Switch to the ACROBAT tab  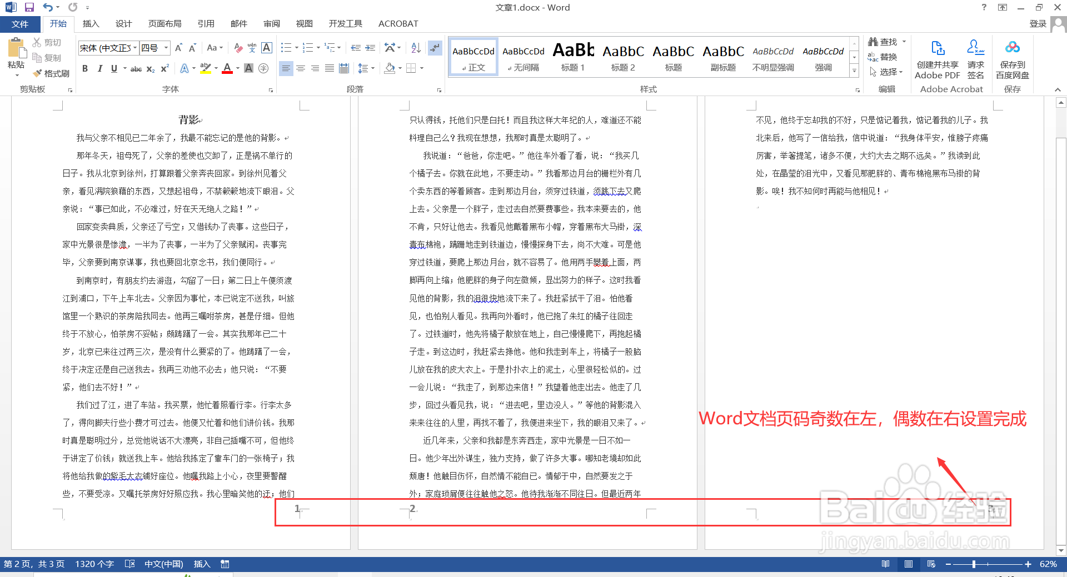398,23
